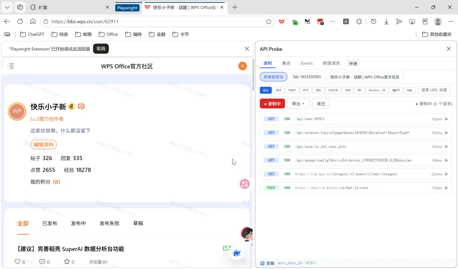Click the level 8 badge beside username
This screenshot has height=269, width=458.
click(x=72, y=106)
